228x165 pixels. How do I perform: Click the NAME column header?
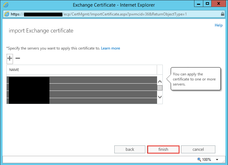click(82, 70)
